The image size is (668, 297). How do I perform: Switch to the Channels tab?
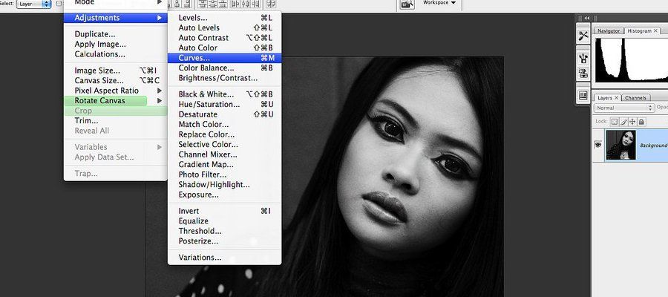(635, 98)
